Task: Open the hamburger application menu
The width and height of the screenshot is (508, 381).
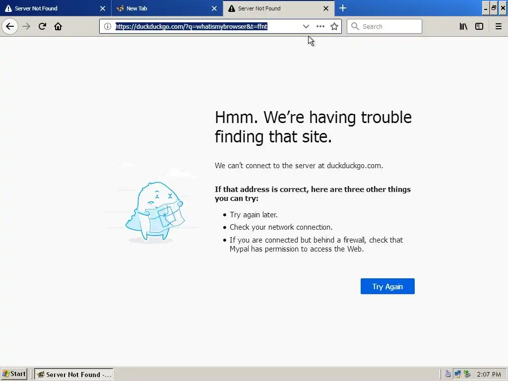Action: click(498, 26)
